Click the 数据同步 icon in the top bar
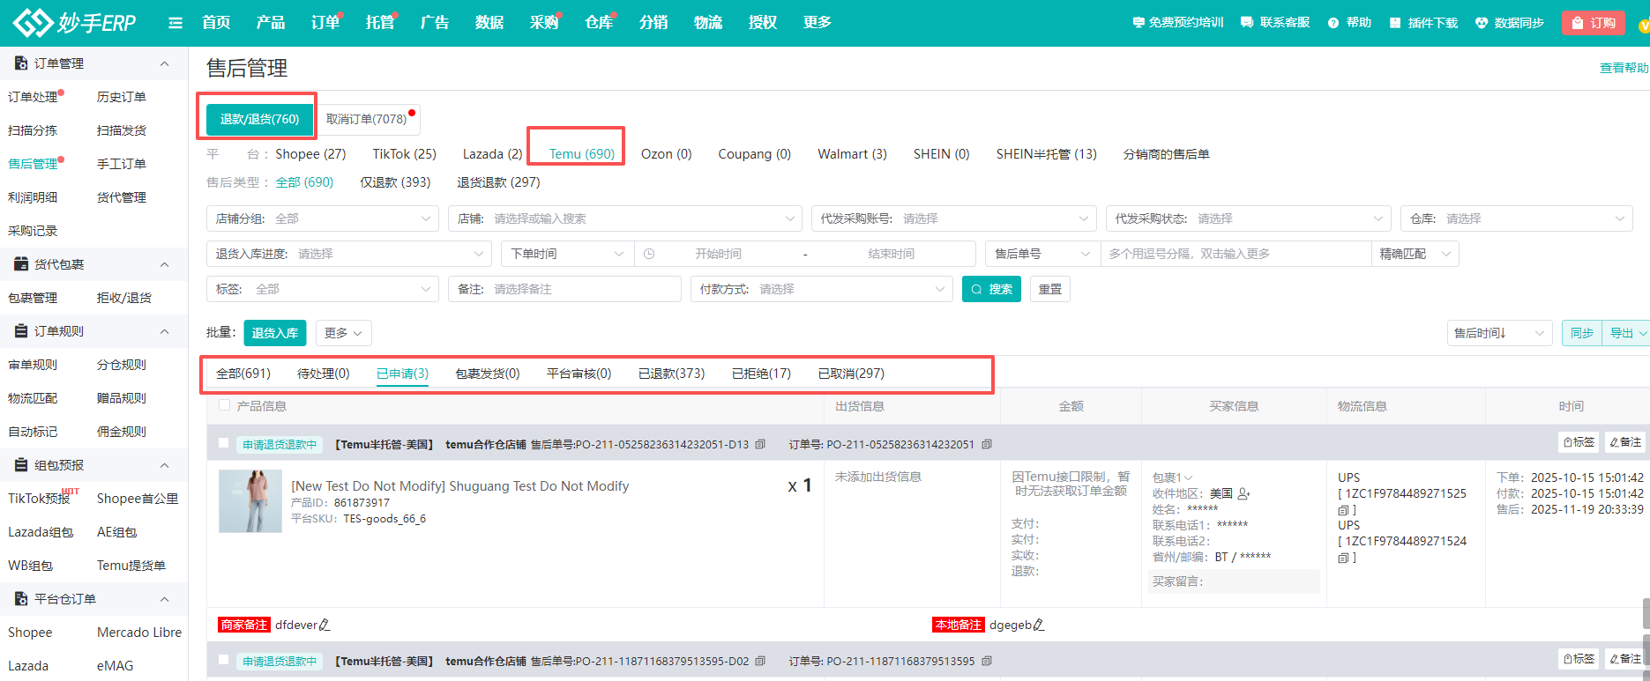This screenshot has width=1650, height=681. tap(1482, 23)
